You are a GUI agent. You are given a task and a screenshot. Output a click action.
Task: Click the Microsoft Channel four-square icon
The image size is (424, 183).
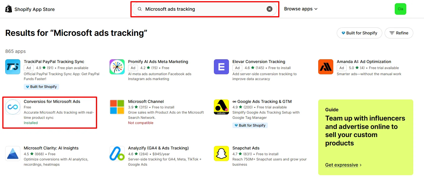[x=117, y=107]
